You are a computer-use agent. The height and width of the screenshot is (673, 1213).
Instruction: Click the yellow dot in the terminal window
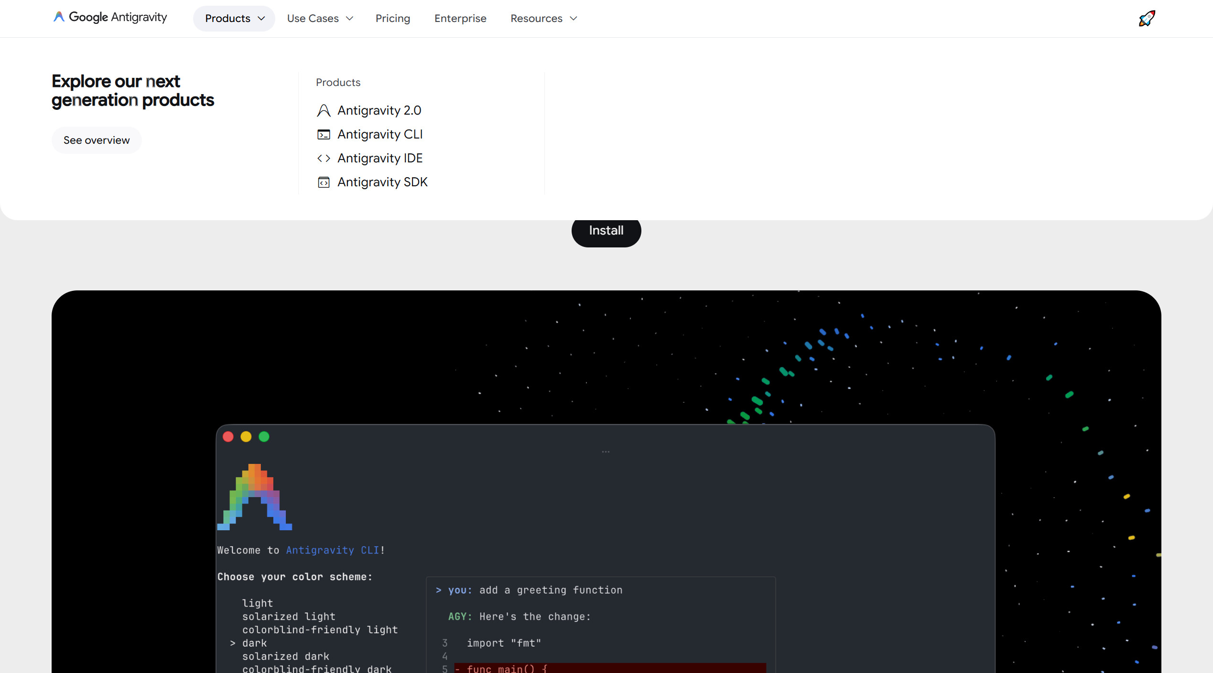[x=246, y=437]
